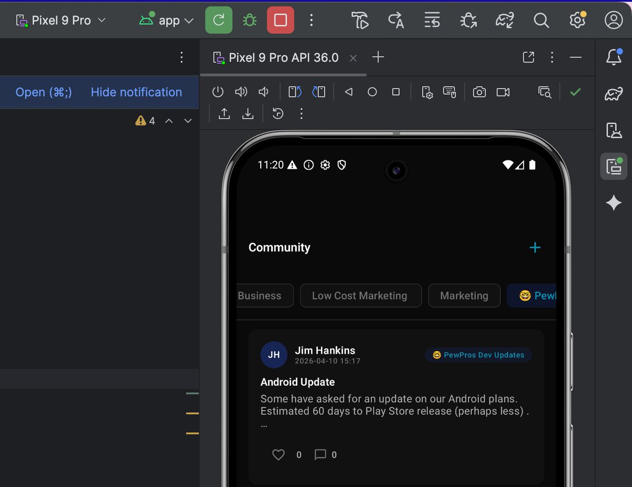Go to next highlighted problem arrow

coord(188,121)
